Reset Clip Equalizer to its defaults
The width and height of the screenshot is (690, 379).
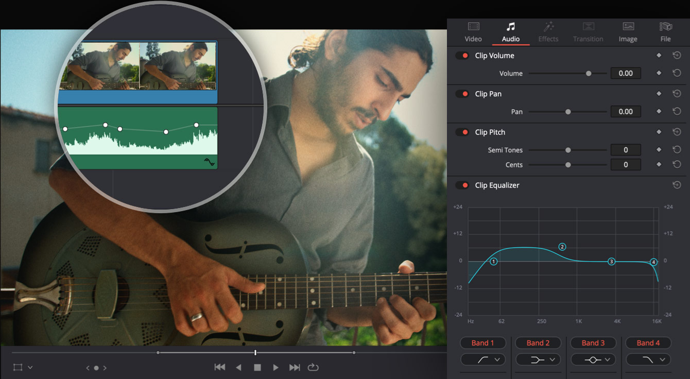[677, 185]
